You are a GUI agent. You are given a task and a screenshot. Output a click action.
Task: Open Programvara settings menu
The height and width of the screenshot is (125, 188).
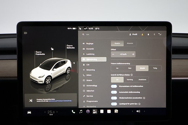[x=94, y=101]
